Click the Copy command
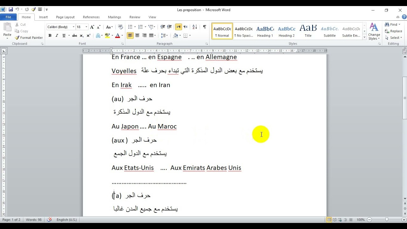The height and width of the screenshot is (229, 407). pos(21,31)
